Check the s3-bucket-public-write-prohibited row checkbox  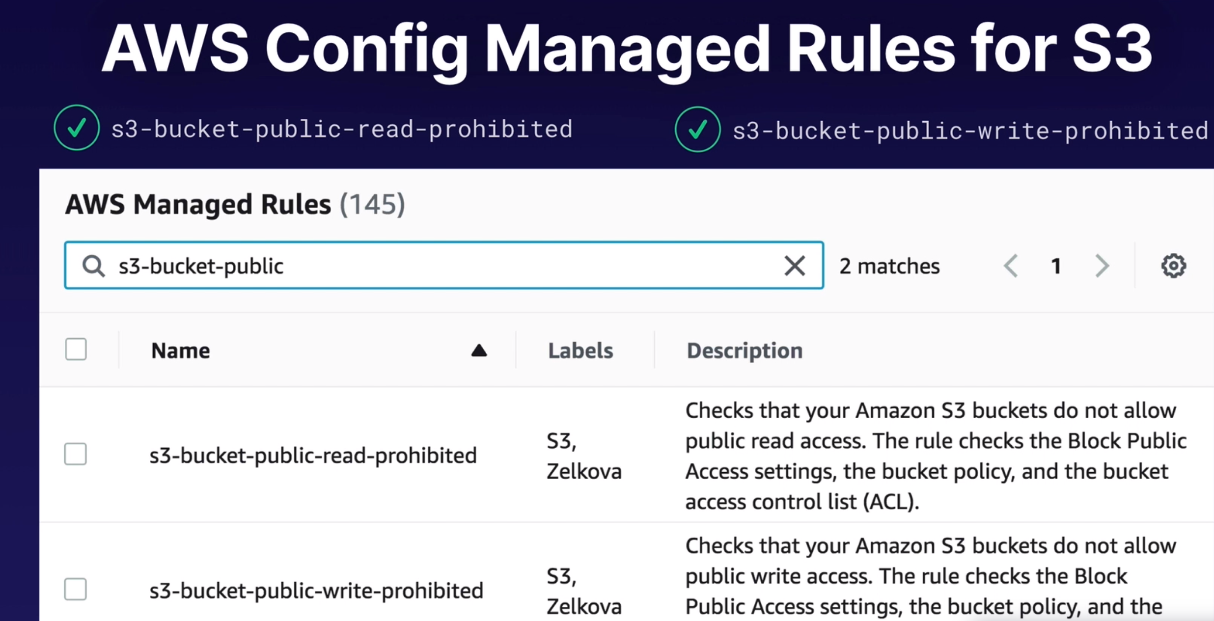tap(76, 590)
